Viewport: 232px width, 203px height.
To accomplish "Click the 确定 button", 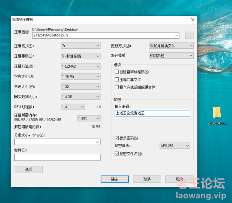I will click(x=115, y=179).
